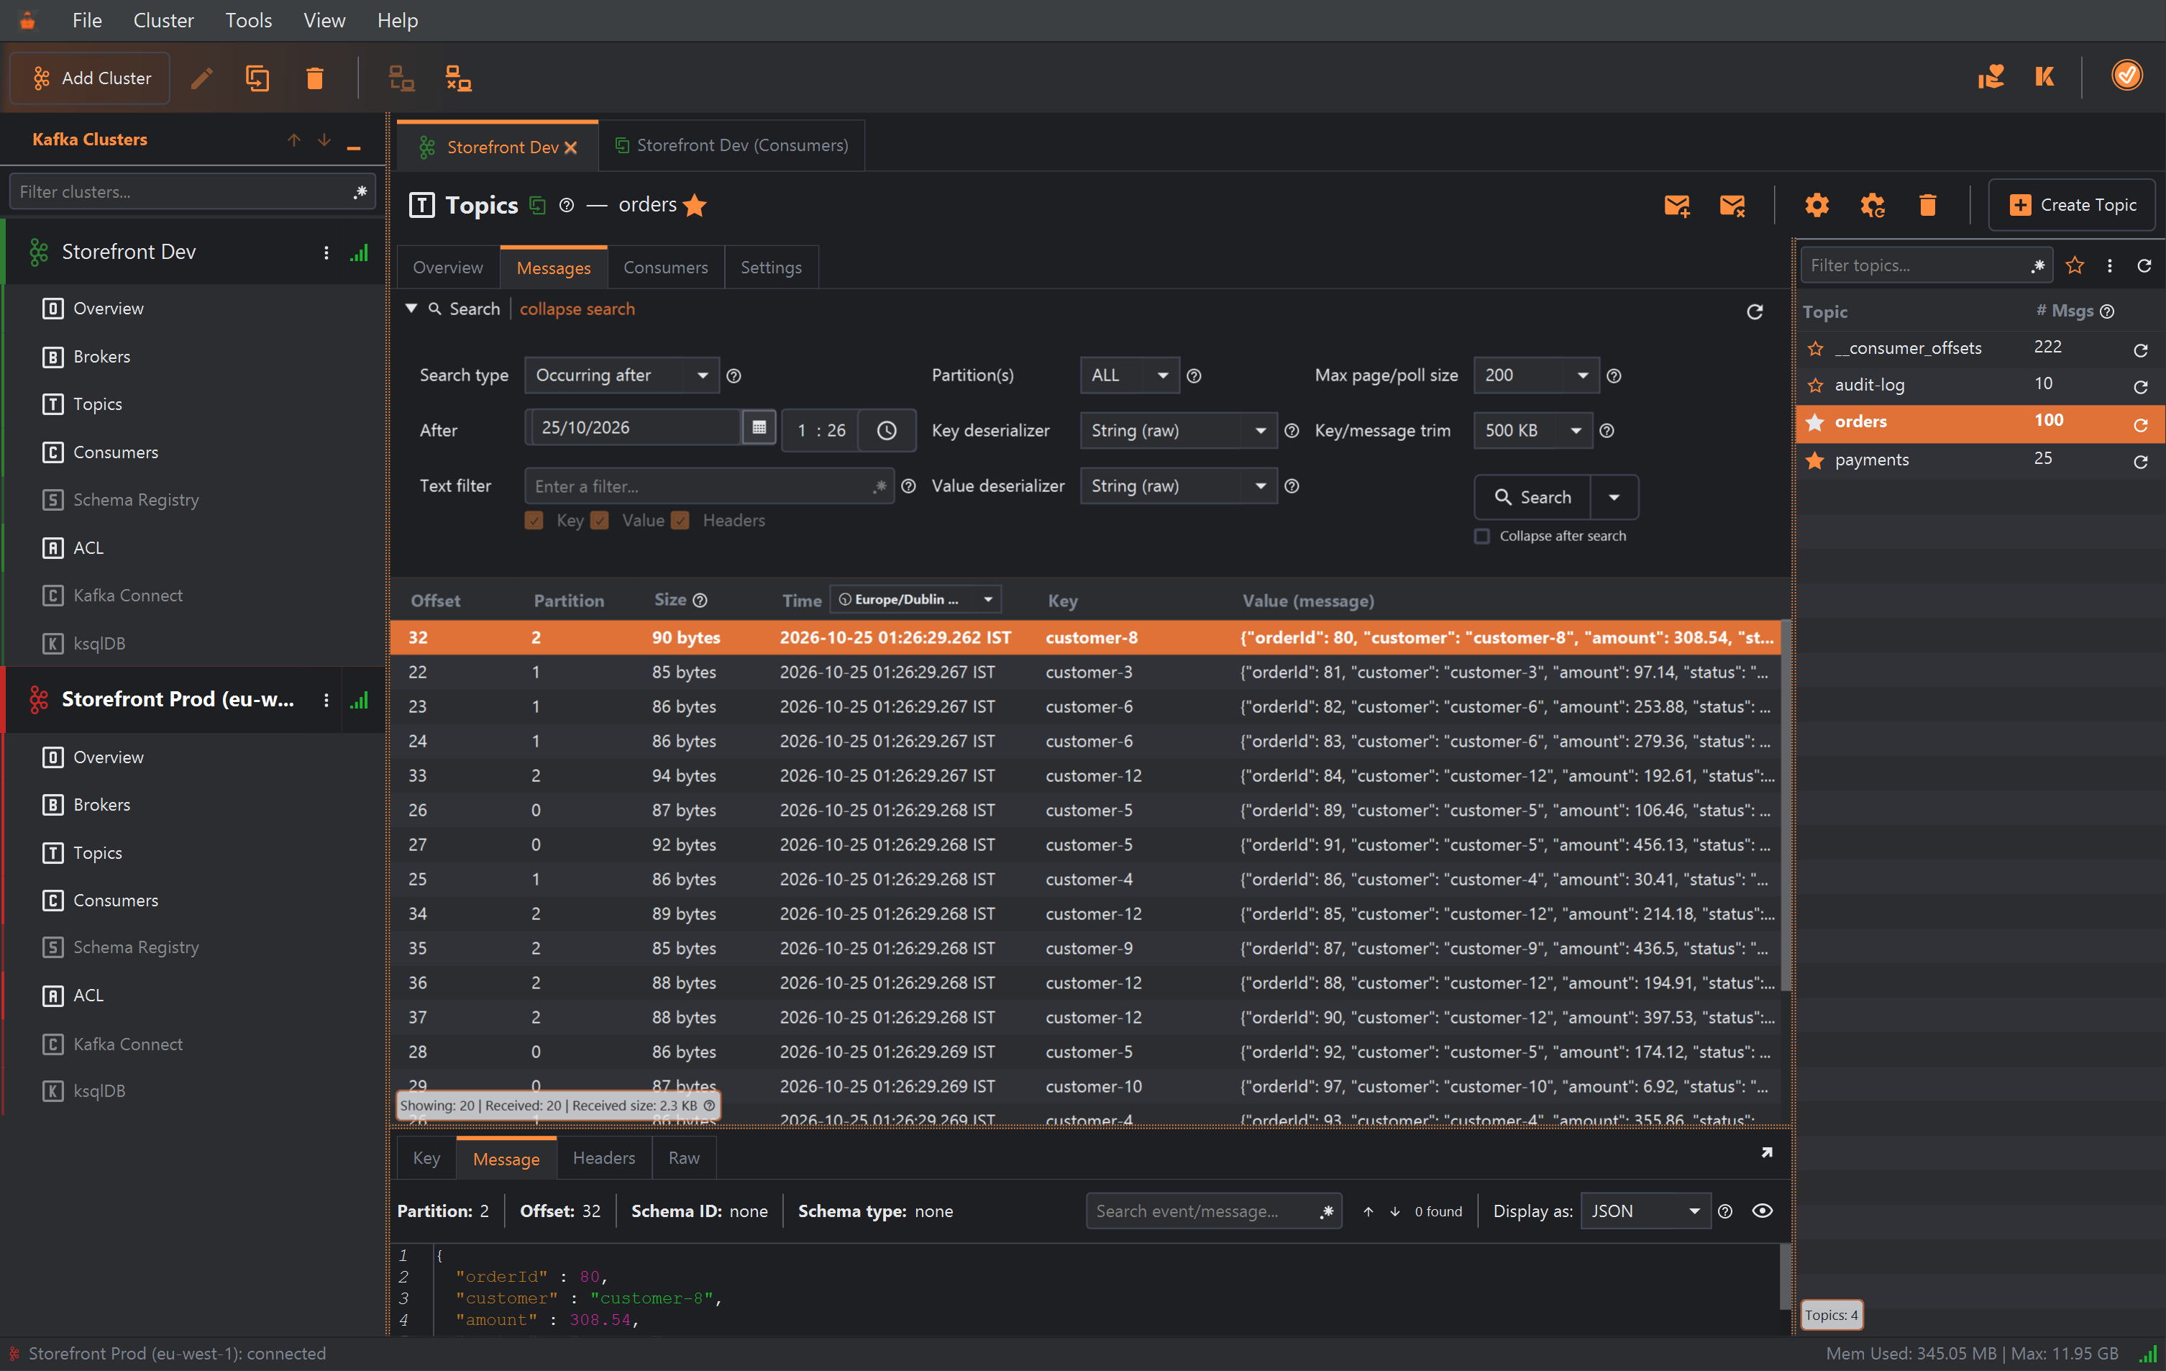2166x1371 pixels.
Task: Click the refresh icon in the search row
Action: pos(1754,312)
